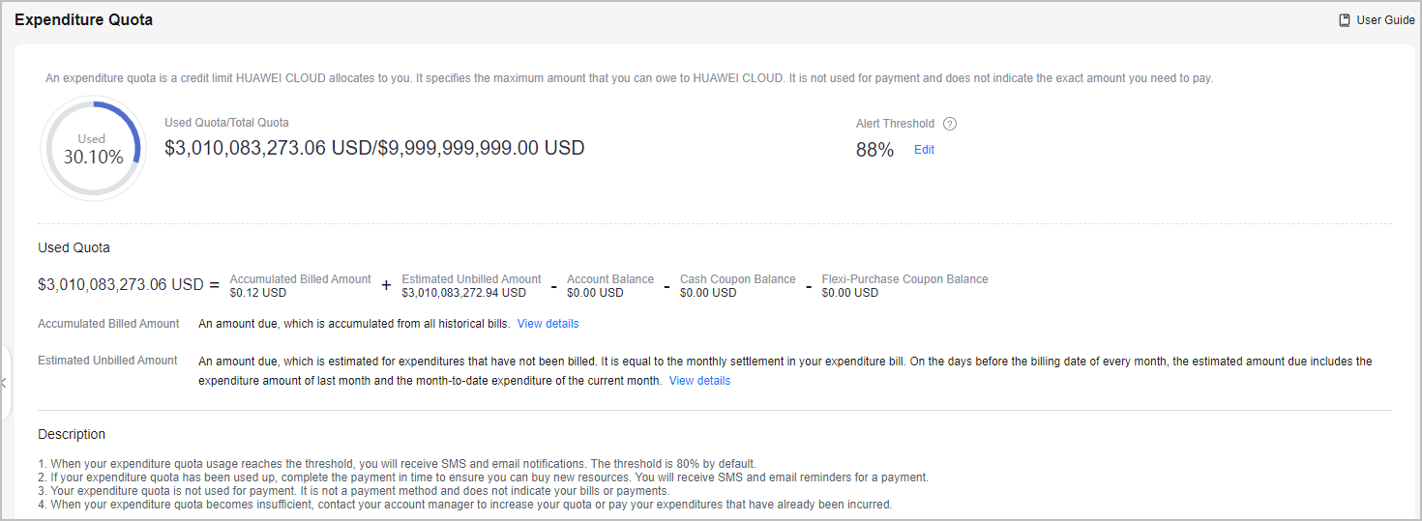The height and width of the screenshot is (521, 1422).
Task: Open the User Guide book icon
Action: (1345, 20)
